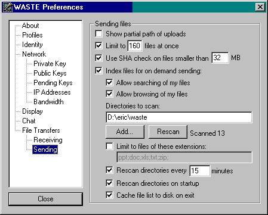The width and height of the screenshot is (268, 215).
Task: Uncheck Rescan directories on startup
Action: coord(109,183)
